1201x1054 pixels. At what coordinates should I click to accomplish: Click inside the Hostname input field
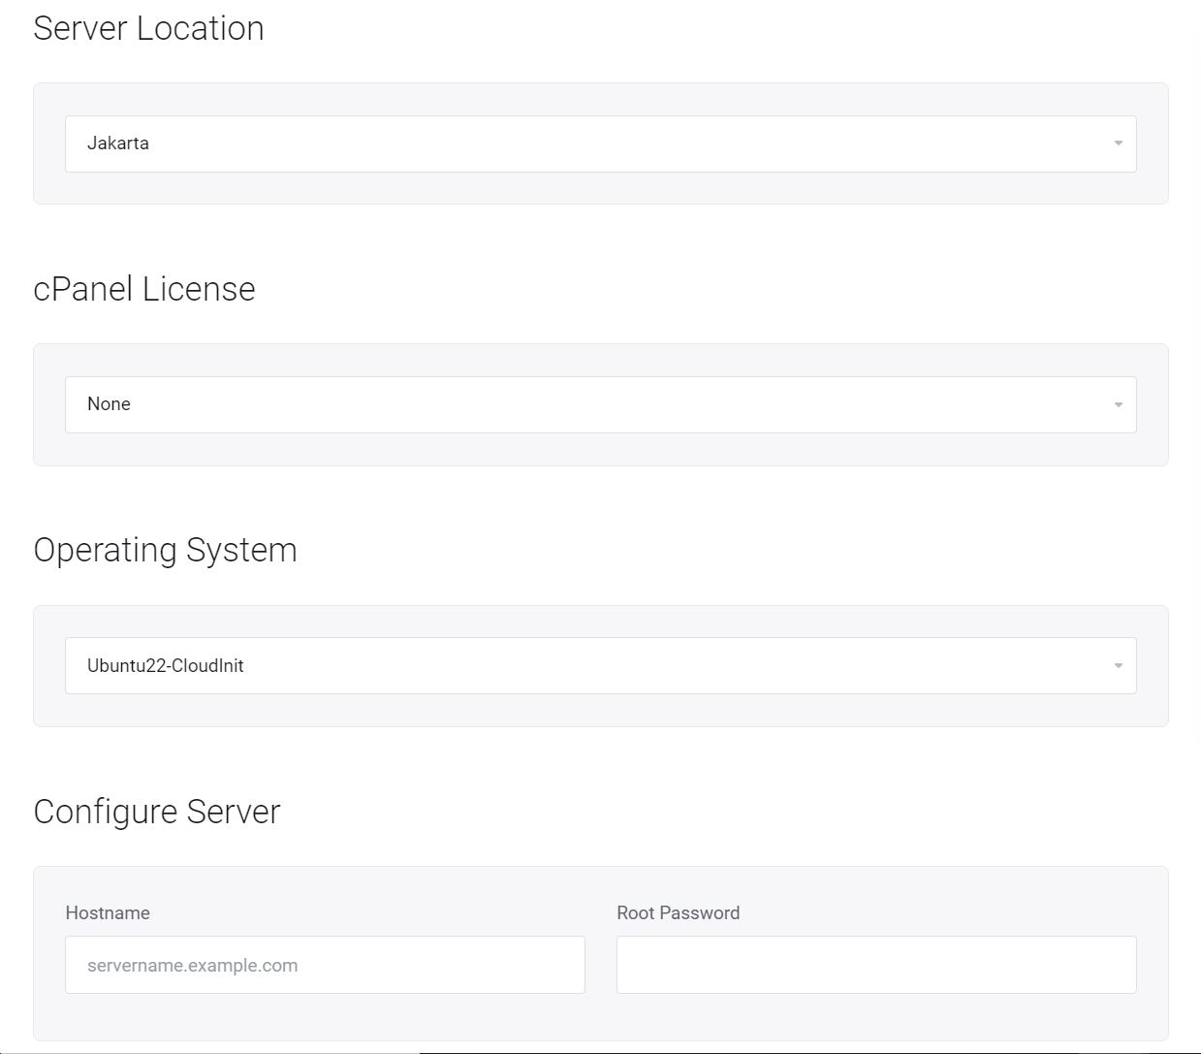(325, 965)
